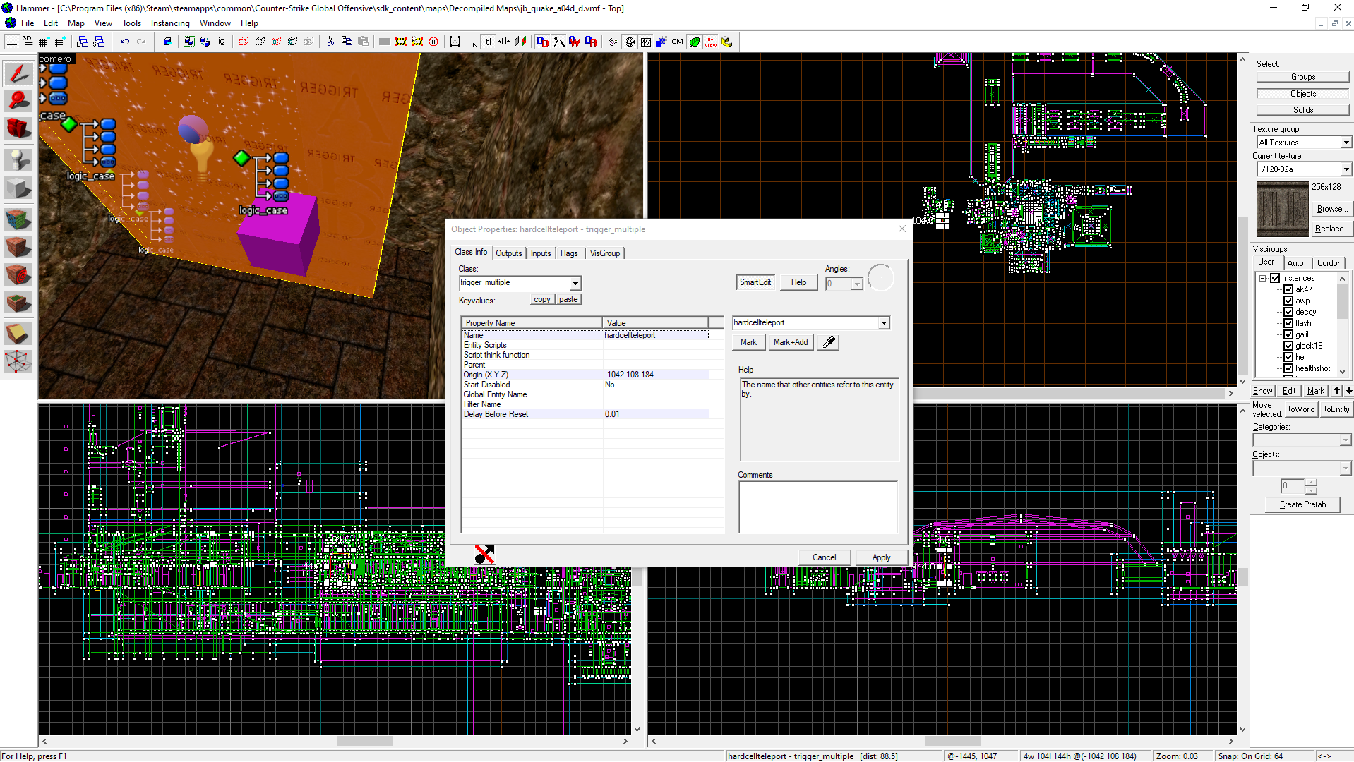Select the Apply Decals tool
Viewport: 1354px width, 762px height.
tap(18, 275)
